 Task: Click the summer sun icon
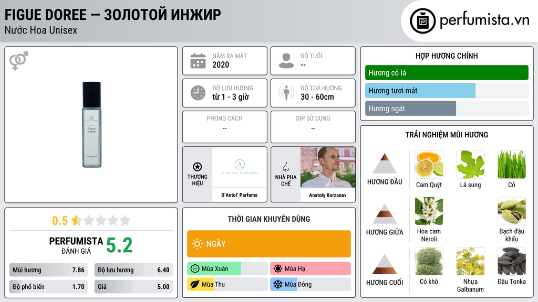278,269
